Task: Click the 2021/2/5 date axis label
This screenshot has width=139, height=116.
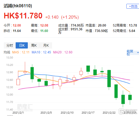Action: 46,112
